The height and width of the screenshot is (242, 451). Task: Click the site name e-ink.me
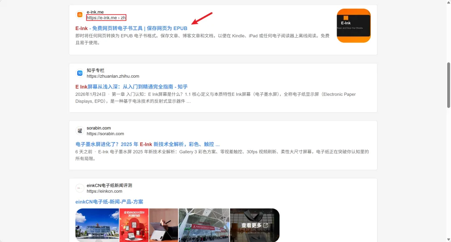coord(95,12)
